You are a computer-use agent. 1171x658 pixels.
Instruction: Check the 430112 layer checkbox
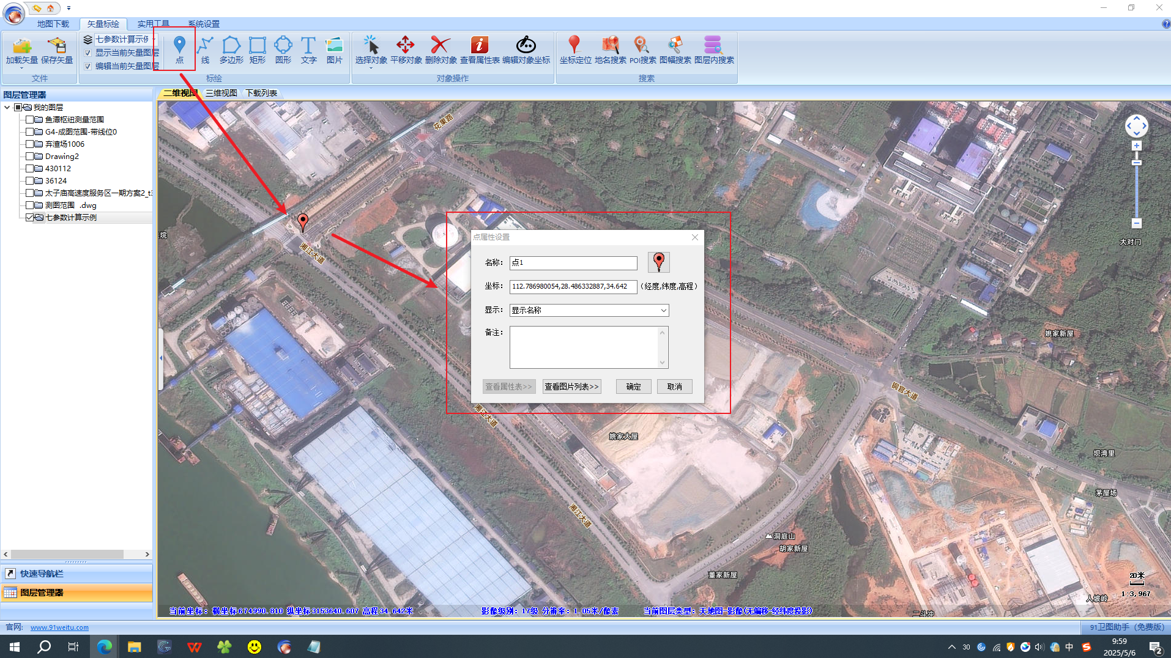tap(29, 169)
